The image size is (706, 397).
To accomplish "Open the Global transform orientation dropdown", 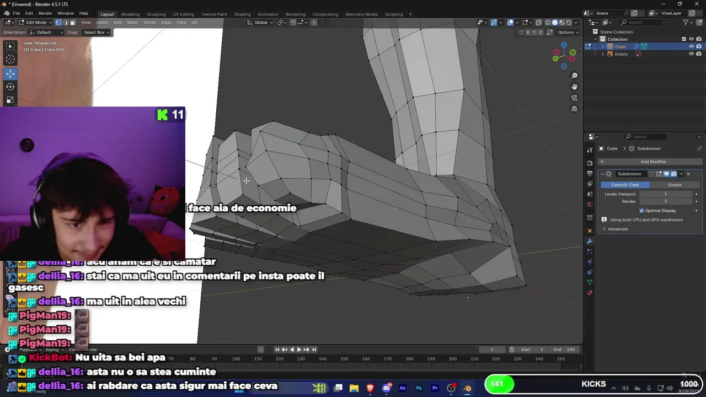I will coord(260,23).
